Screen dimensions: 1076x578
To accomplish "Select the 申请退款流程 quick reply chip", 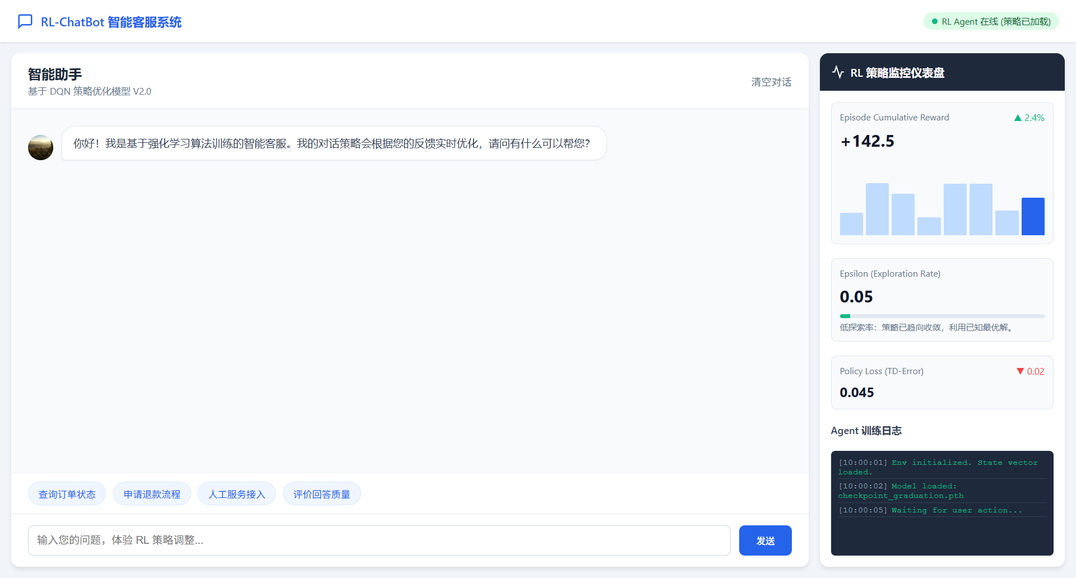I will pos(152,493).
